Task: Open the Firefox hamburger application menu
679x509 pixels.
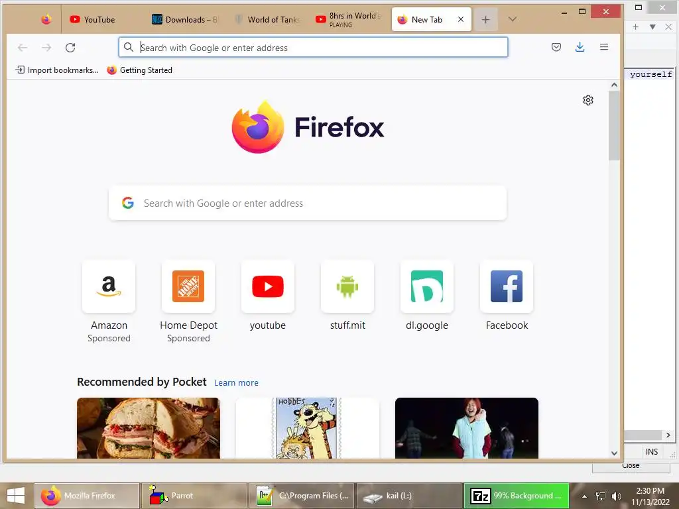Action: (x=604, y=47)
